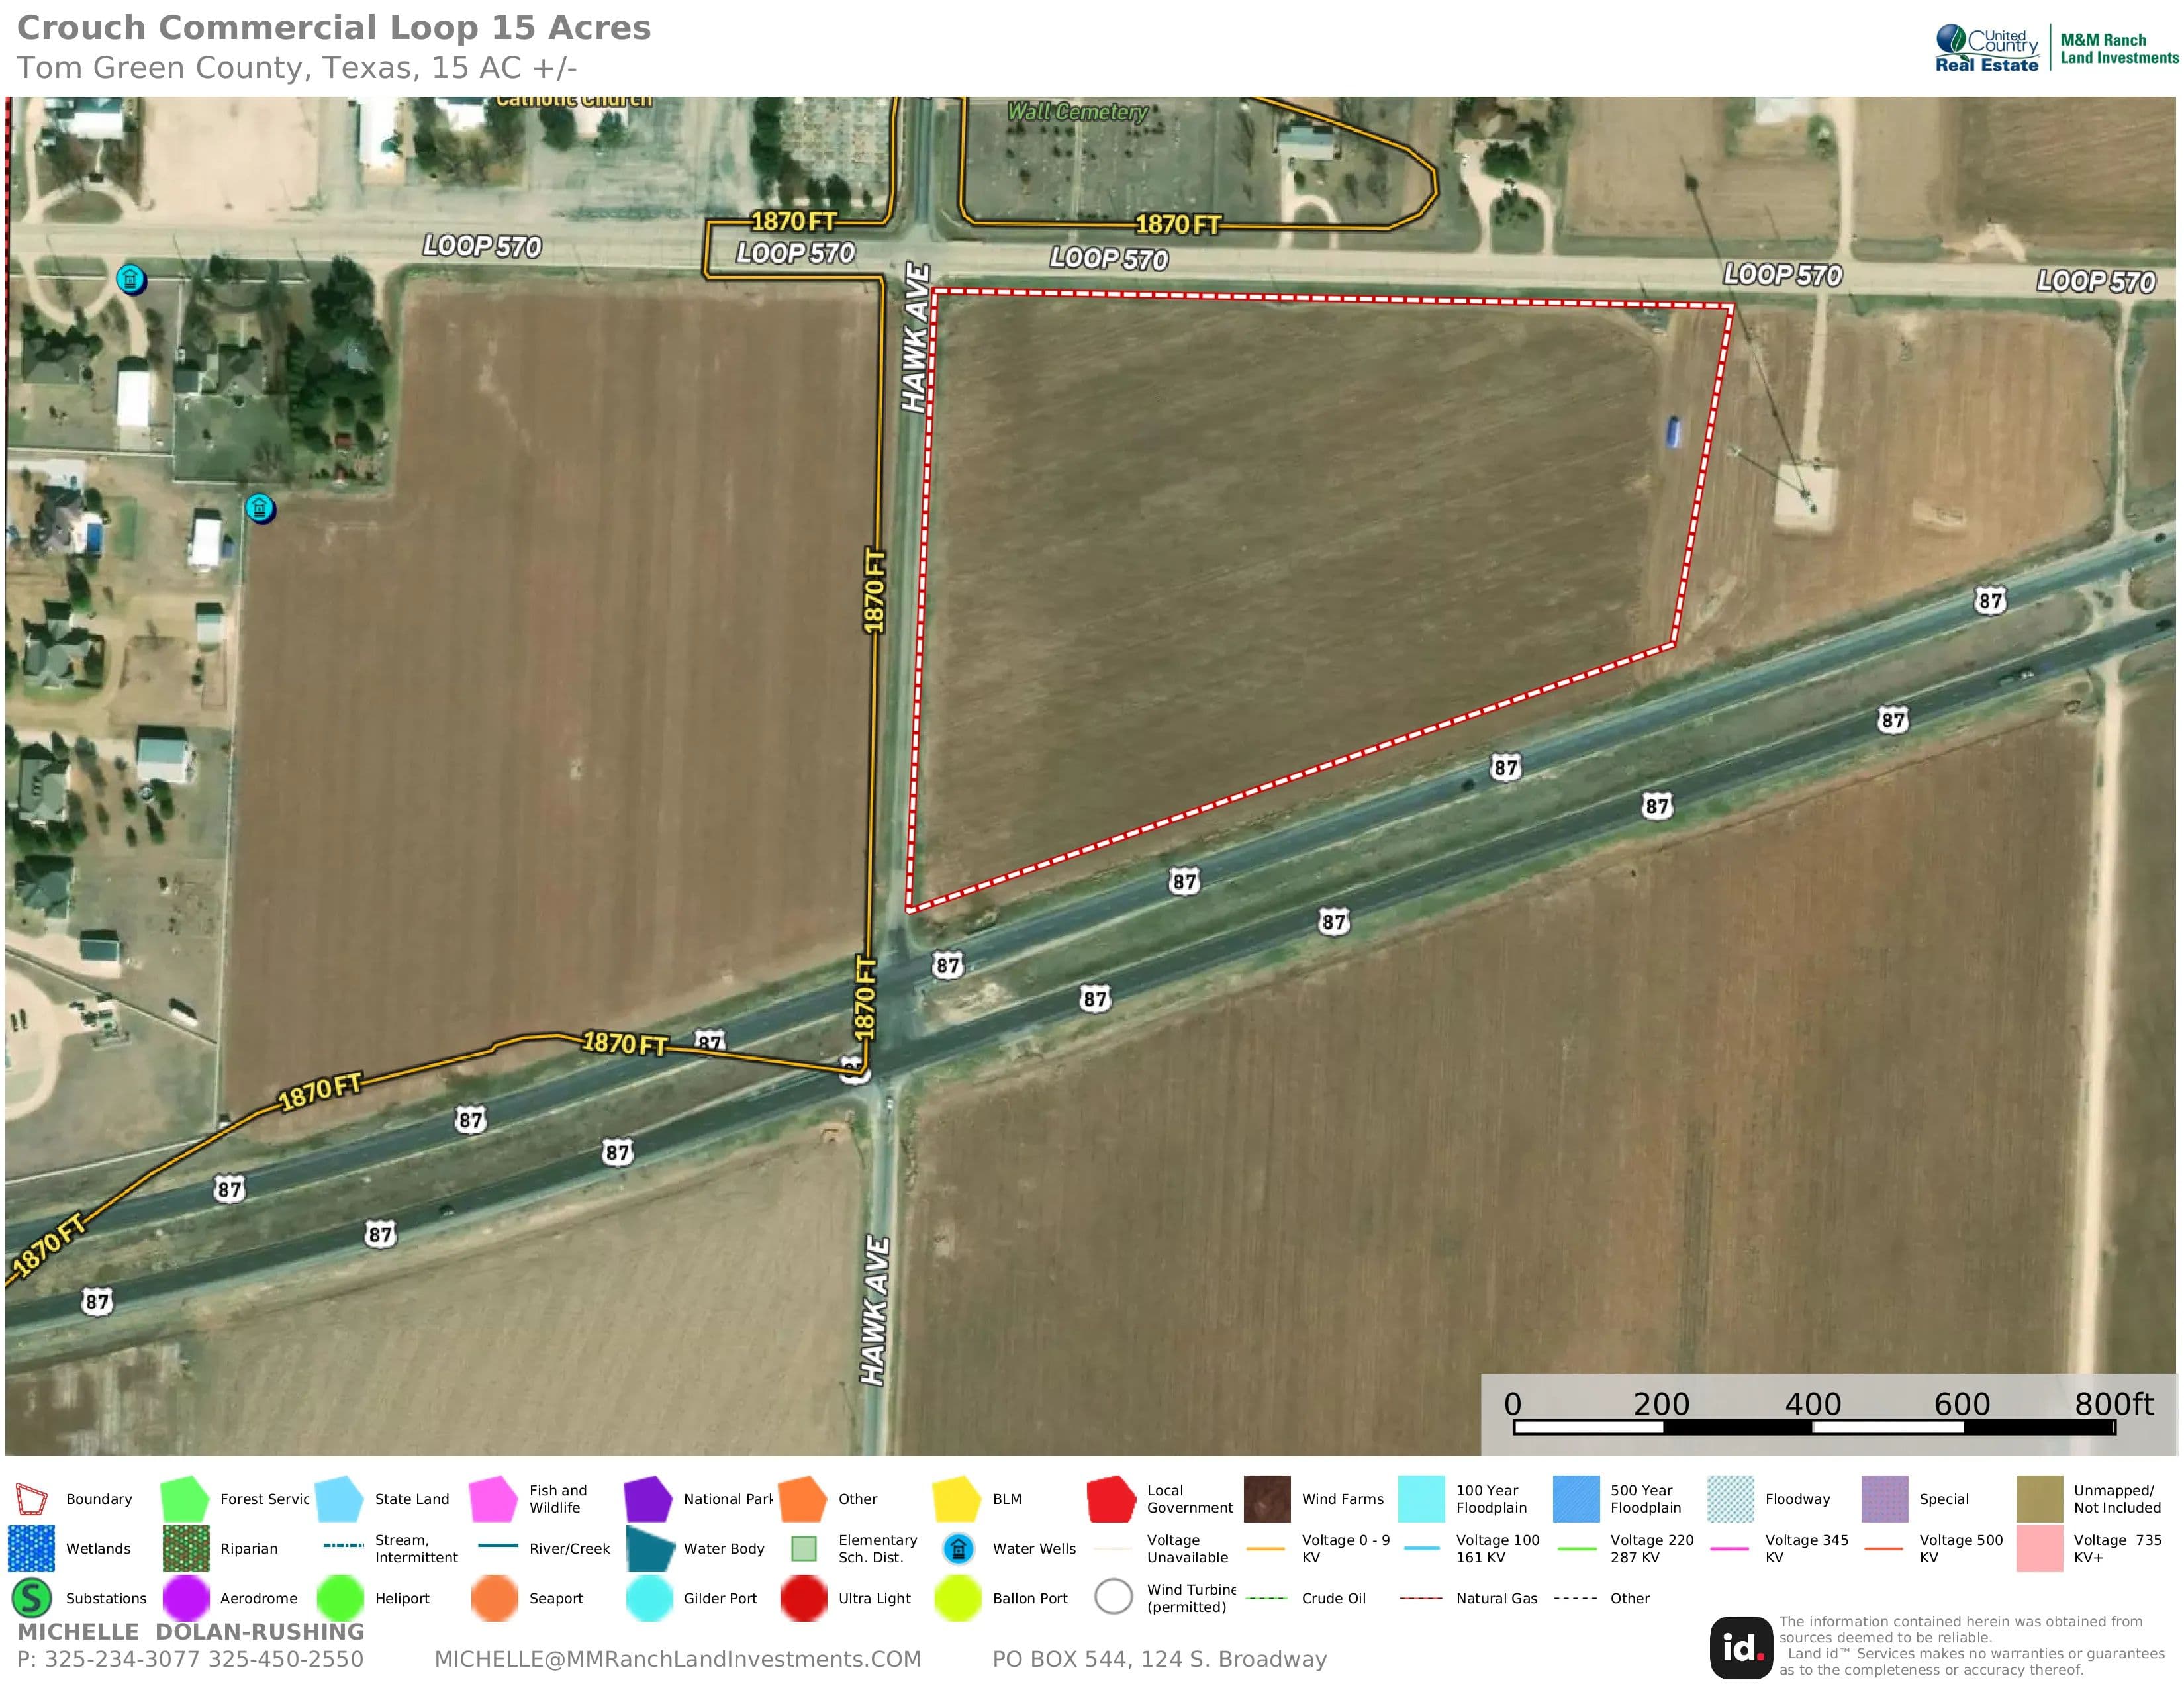Click the Wind Farms brown swatch
The width and height of the screenshot is (2184, 1688).
[x=1267, y=1499]
